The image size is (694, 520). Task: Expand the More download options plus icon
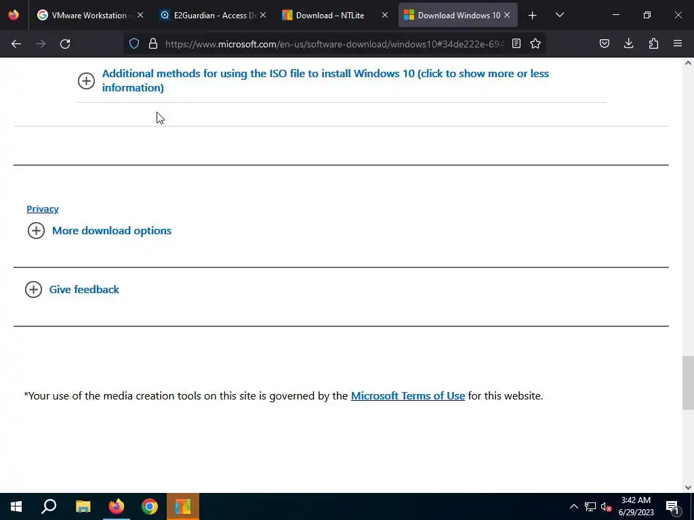pos(37,230)
